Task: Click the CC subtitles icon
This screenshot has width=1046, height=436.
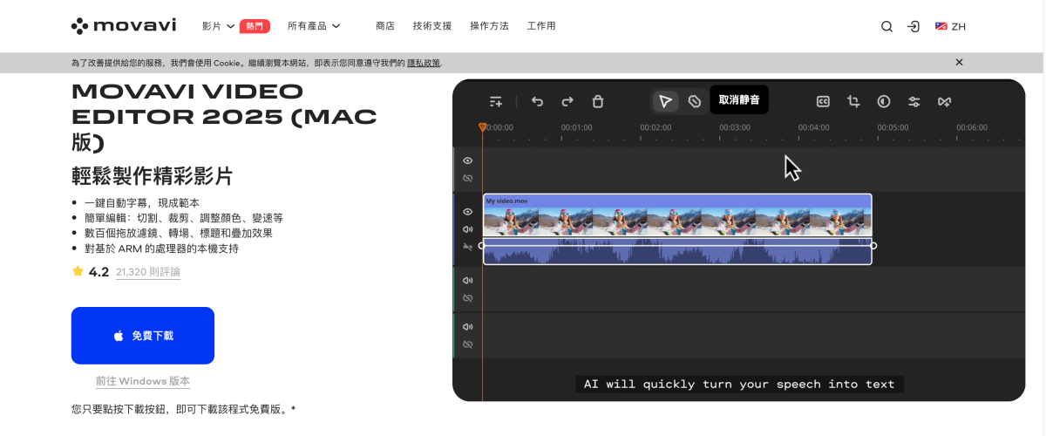Action: (823, 101)
